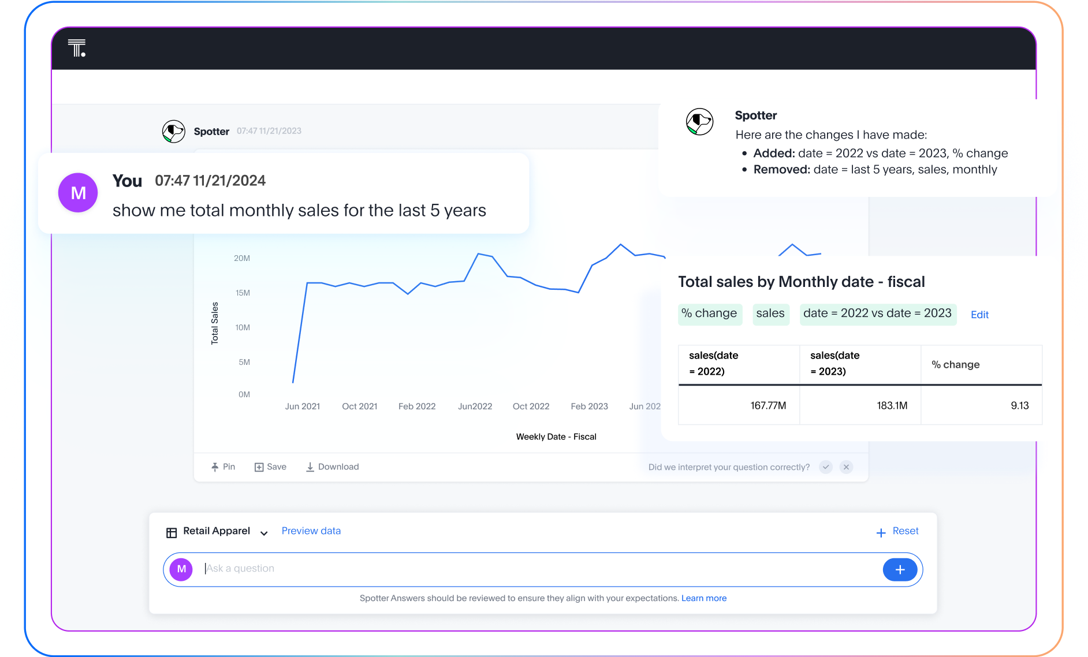
Task: Select the Retail Apparel data source table icon
Action: click(x=172, y=531)
